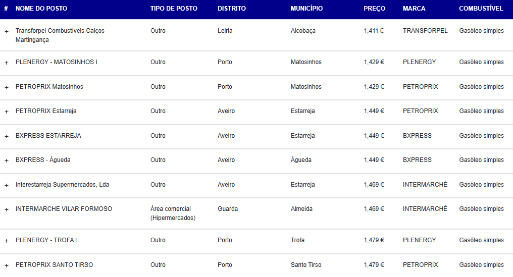Select the INTERMARCHE VILAR FORMOSO station name
Screen dimensions: 513x277
coord(64,209)
